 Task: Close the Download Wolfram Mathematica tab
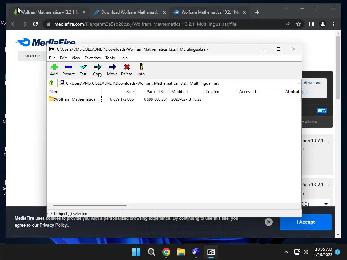[164, 12]
